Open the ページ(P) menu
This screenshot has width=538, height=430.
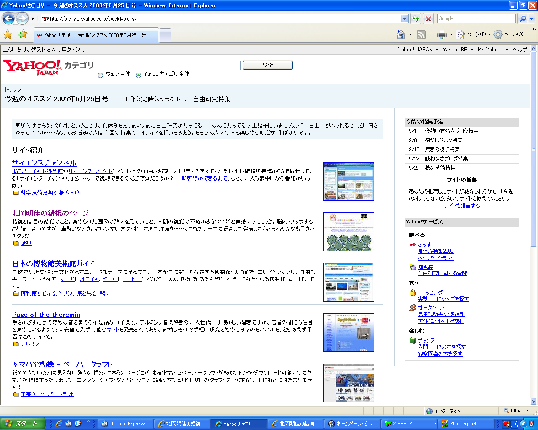pos(473,34)
